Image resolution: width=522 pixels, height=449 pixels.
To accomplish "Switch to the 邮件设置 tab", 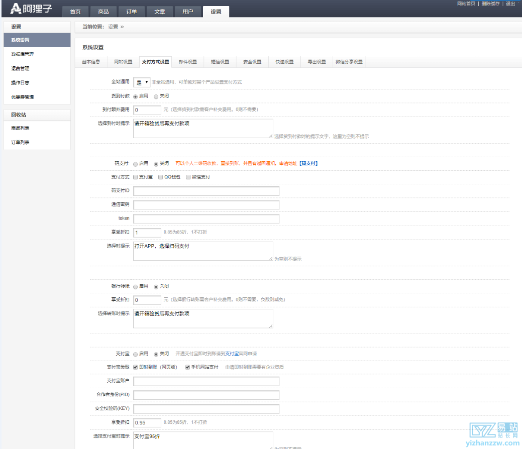I will click(187, 62).
